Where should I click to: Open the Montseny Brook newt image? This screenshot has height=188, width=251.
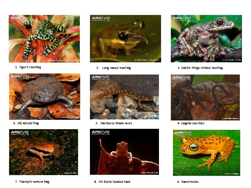pos(124,97)
